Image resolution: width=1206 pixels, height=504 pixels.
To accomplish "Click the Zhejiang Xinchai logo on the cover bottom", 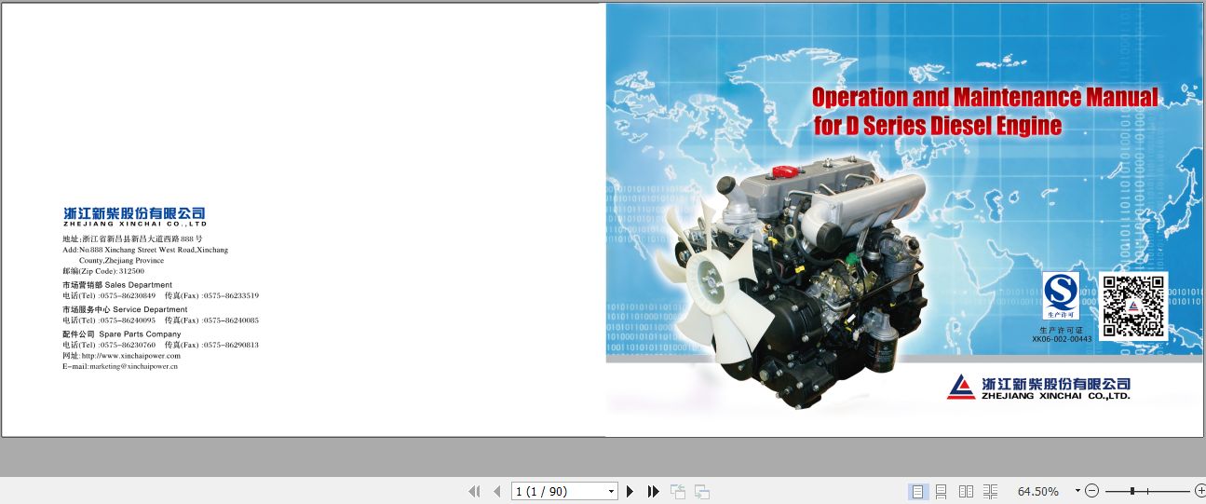I will (1038, 388).
